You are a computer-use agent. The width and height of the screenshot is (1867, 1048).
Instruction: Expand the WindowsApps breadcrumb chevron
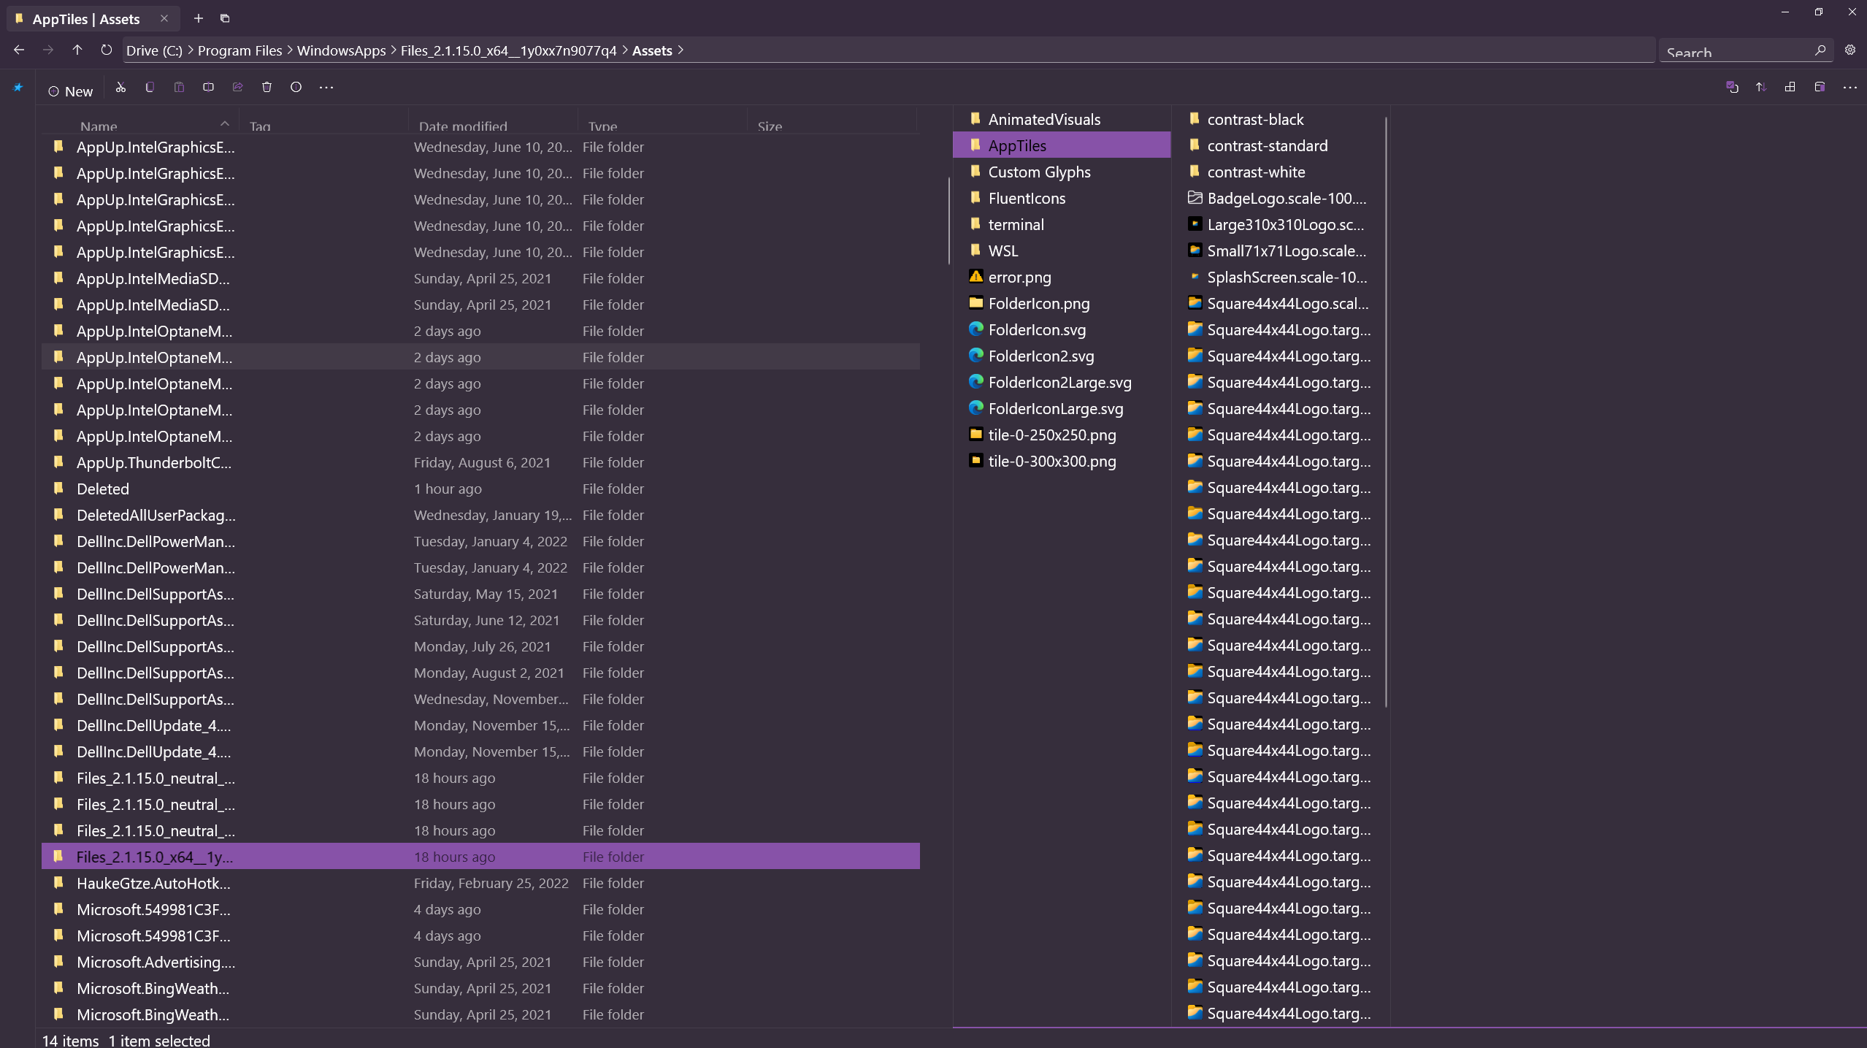coord(392,50)
